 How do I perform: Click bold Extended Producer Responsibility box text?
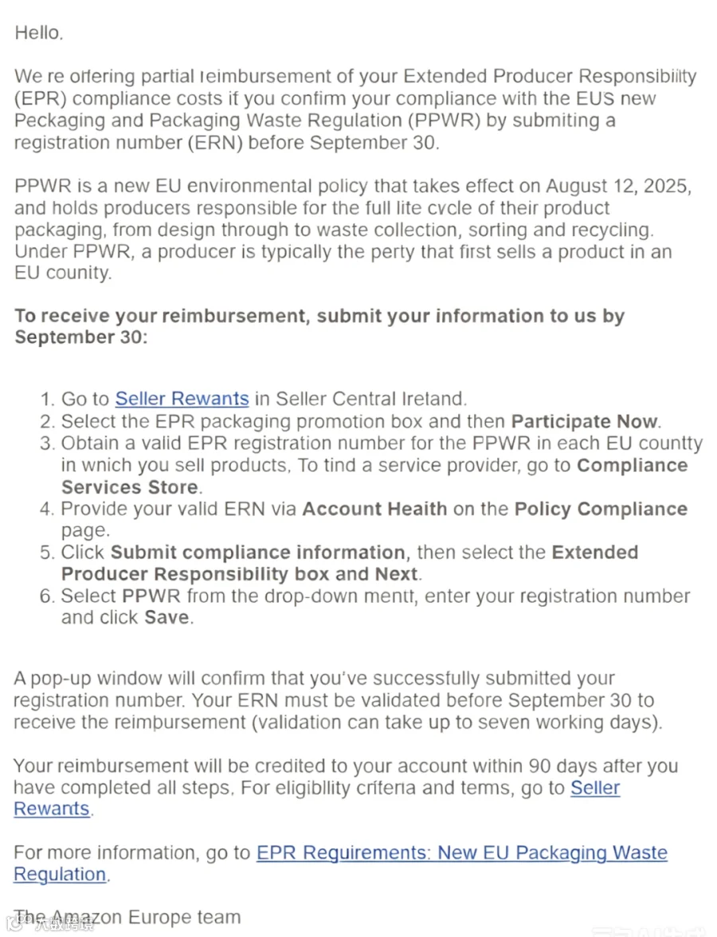point(349,563)
